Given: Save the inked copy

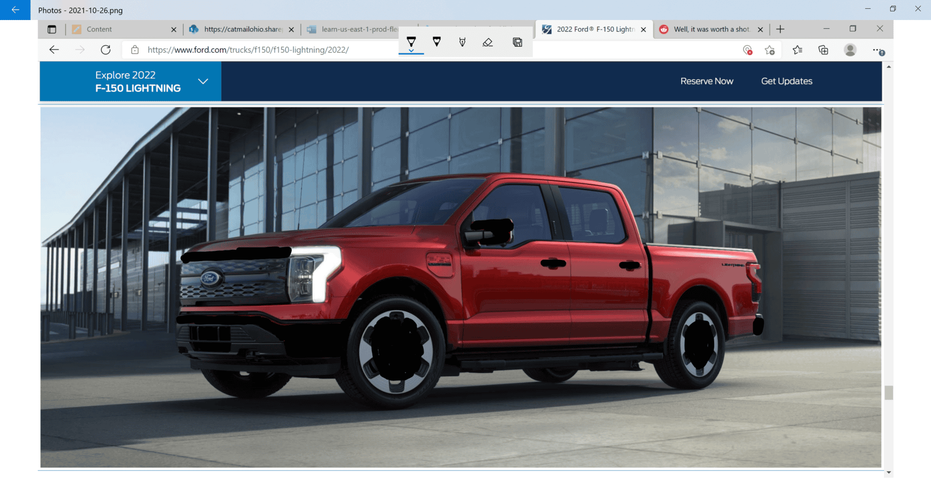Looking at the screenshot, I should pos(517,42).
